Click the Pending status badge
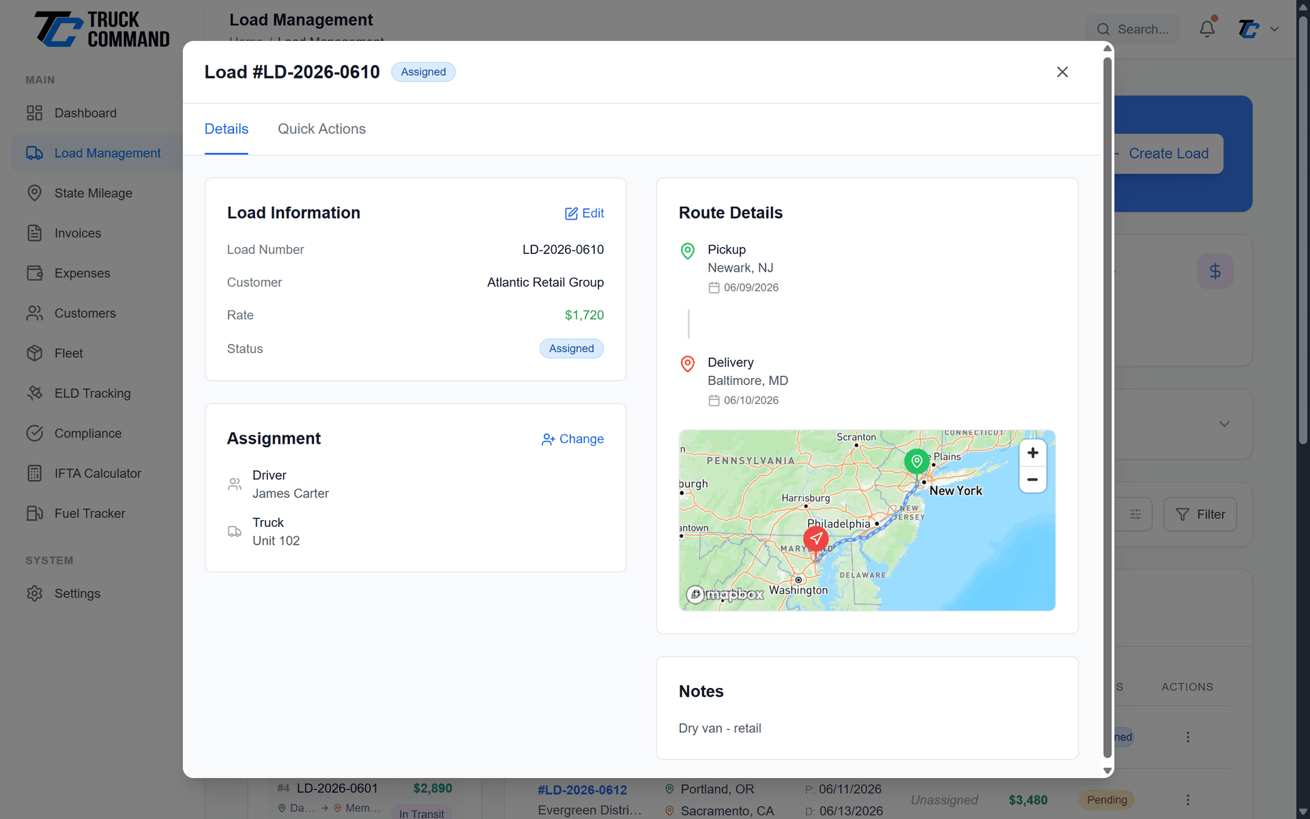Image resolution: width=1310 pixels, height=819 pixels. coord(1107,800)
